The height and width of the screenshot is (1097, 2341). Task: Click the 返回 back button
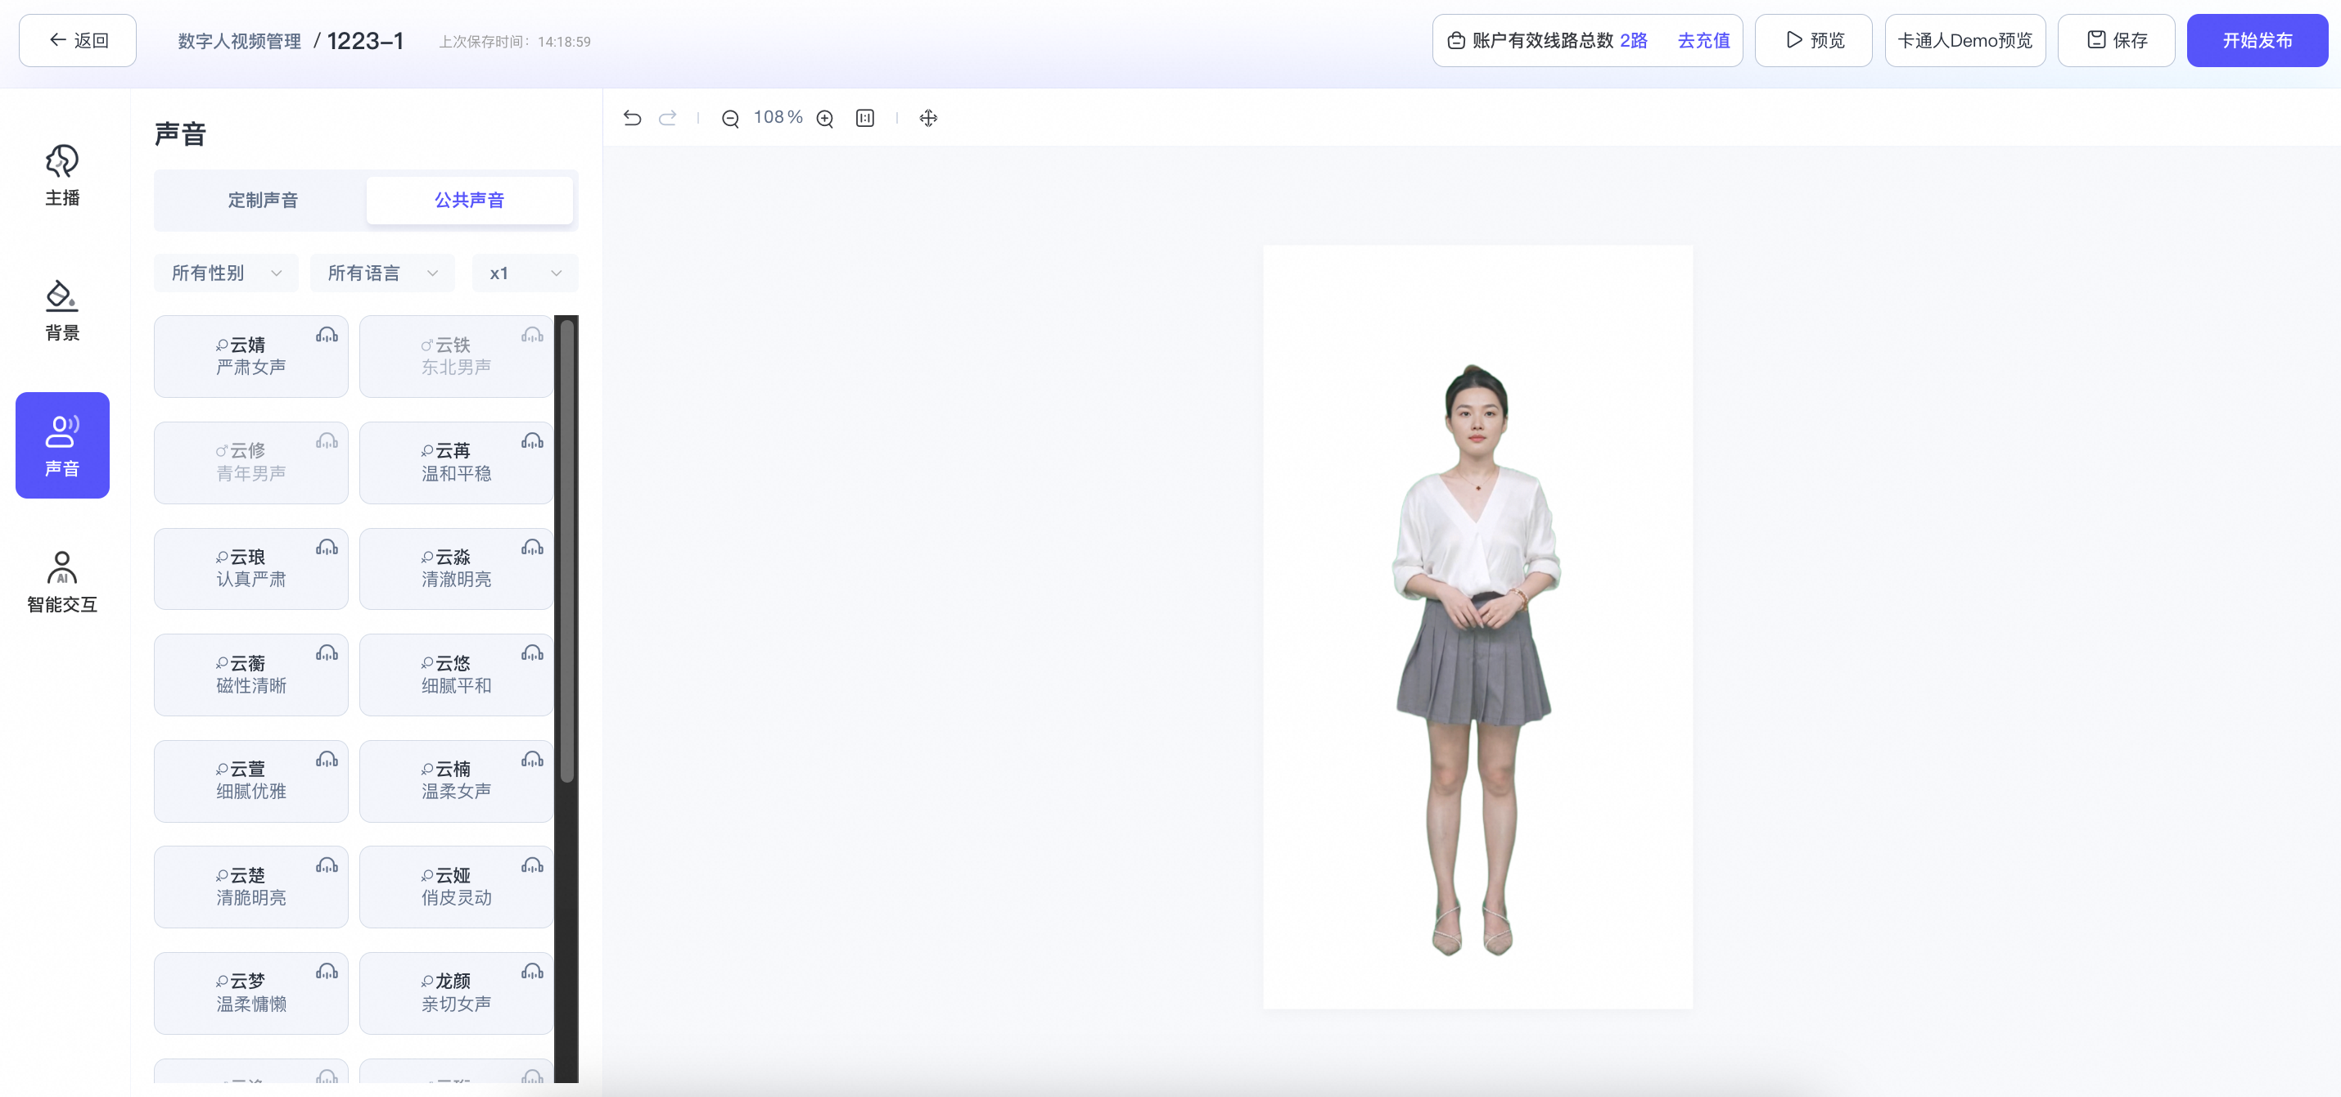(x=78, y=41)
